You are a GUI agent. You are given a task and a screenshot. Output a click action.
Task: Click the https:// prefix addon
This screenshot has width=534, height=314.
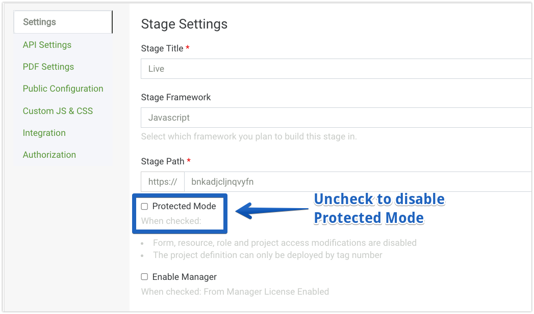(163, 182)
